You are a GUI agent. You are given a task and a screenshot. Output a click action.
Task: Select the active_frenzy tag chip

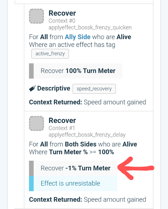[x=50, y=54]
